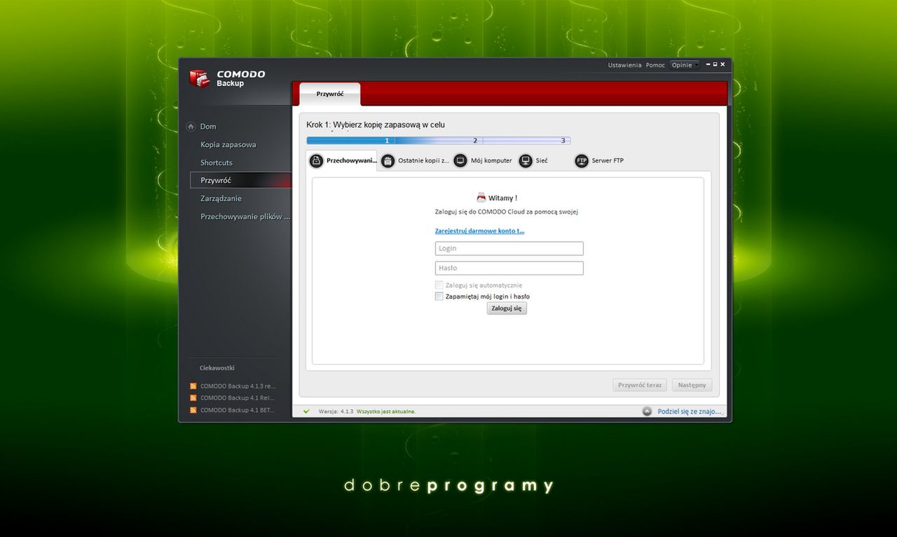Click the RSS icon for COMODO Backup 4.1.3 news

193,386
